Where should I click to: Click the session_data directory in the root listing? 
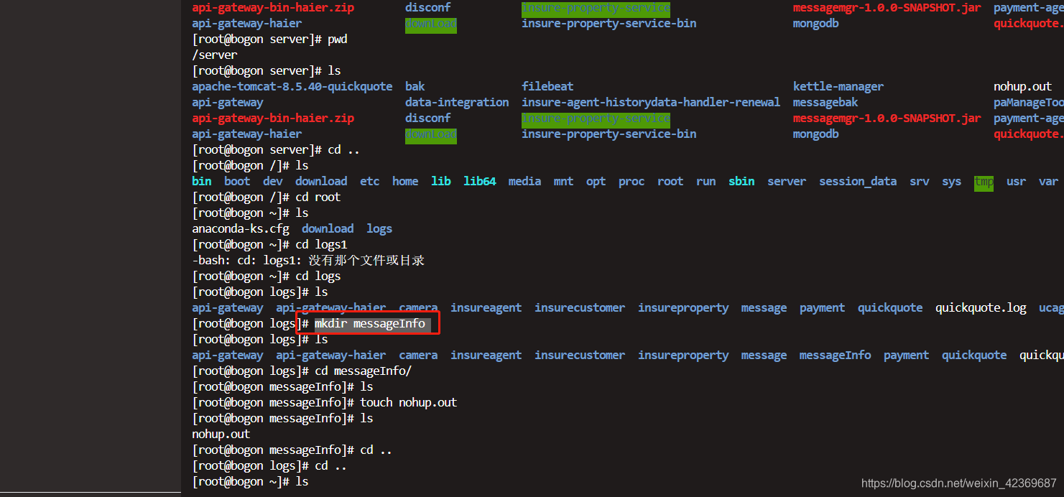[857, 181]
